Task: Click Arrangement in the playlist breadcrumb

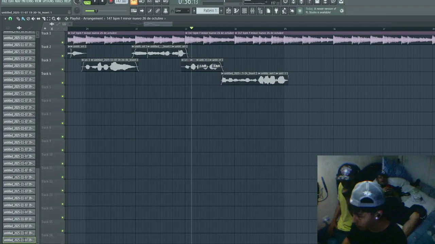Action: point(93,18)
